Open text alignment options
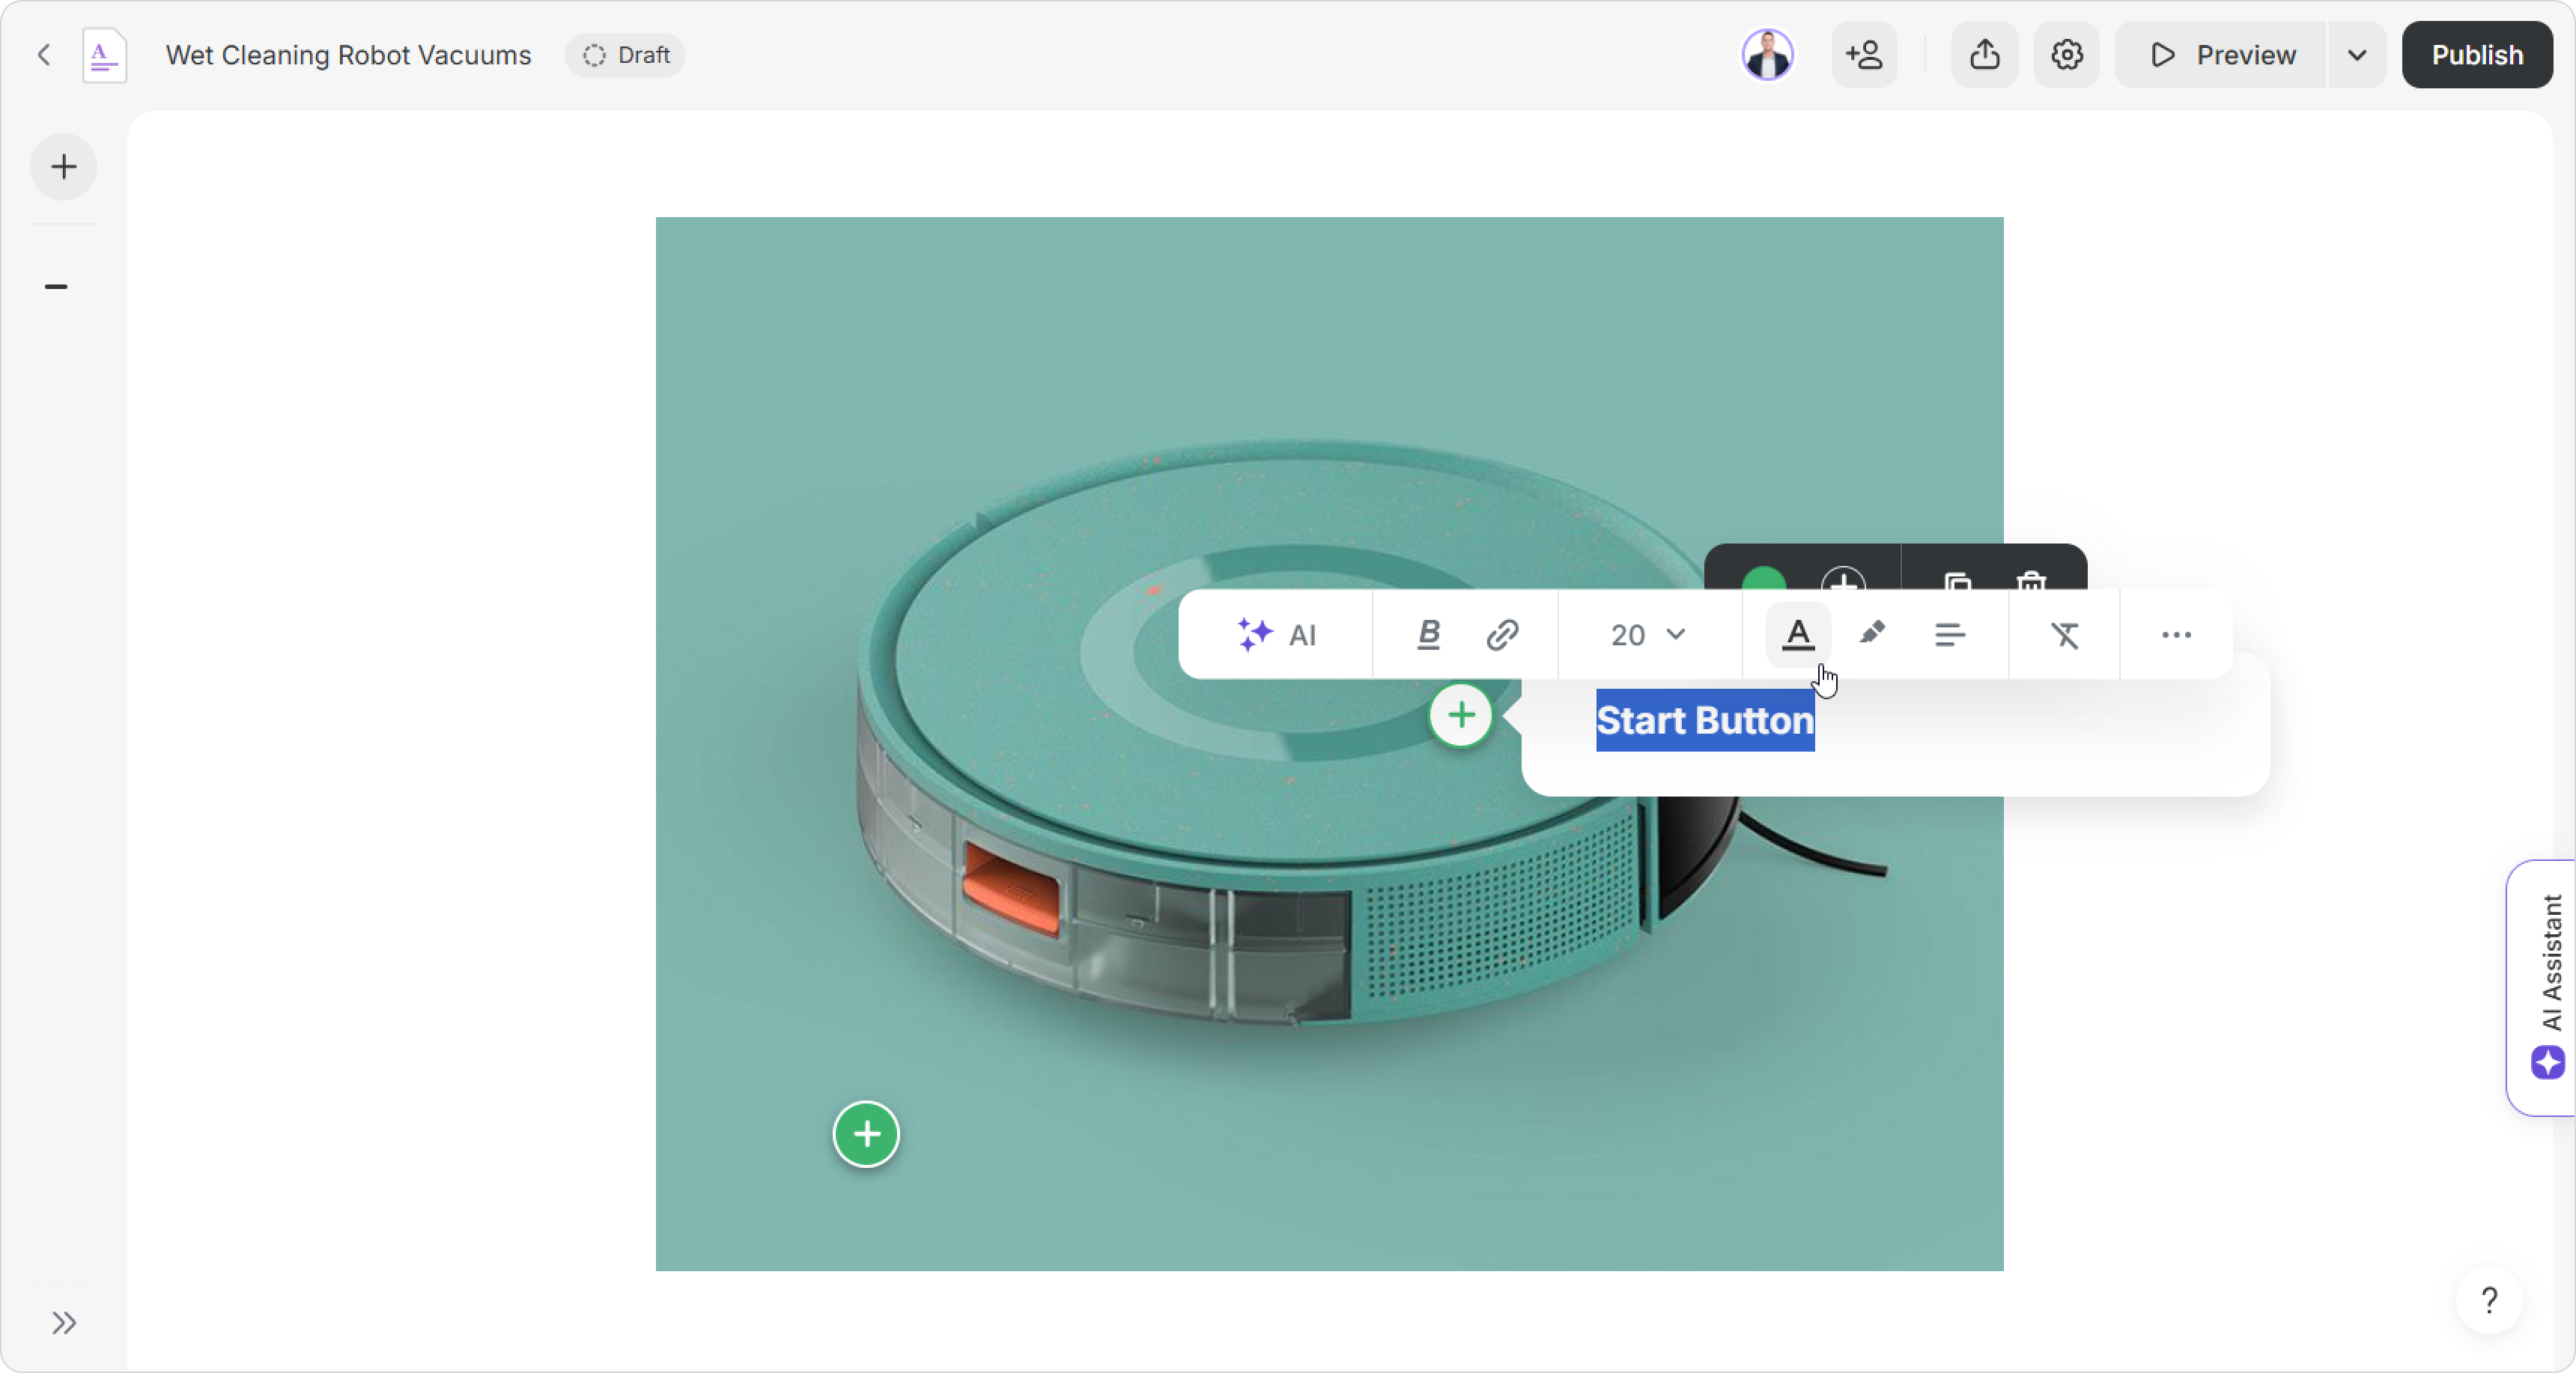The image size is (2576, 1373). coord(1949,635)
